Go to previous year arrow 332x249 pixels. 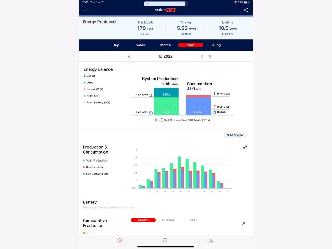click(129, 56)
